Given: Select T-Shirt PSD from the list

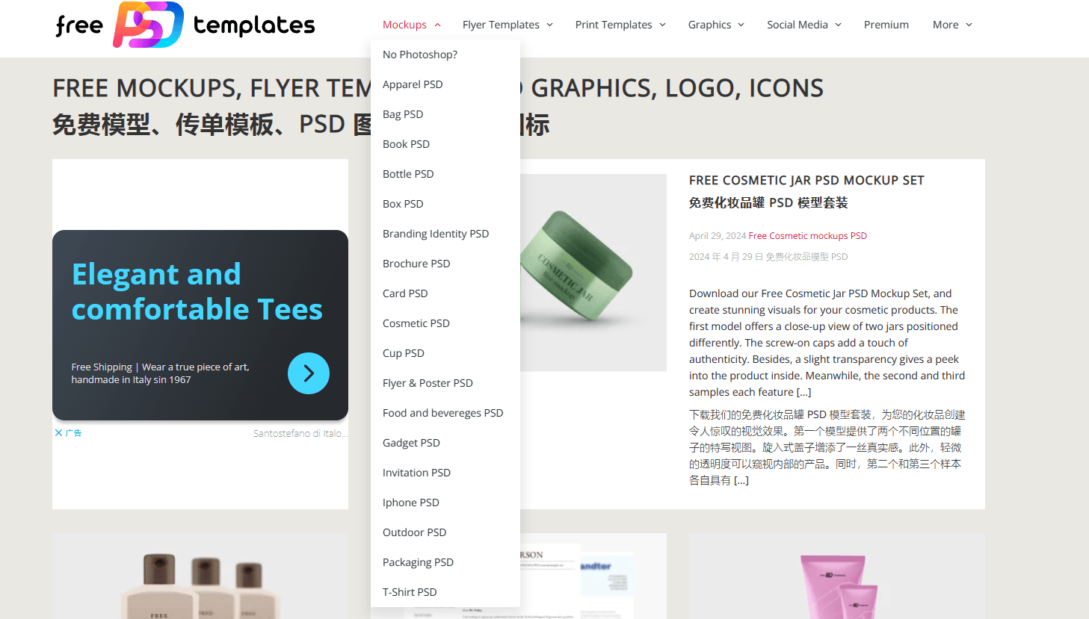Looking at the screenshot, I should [410, 591].
